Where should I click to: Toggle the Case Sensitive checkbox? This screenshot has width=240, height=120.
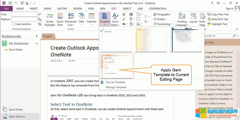13,24
